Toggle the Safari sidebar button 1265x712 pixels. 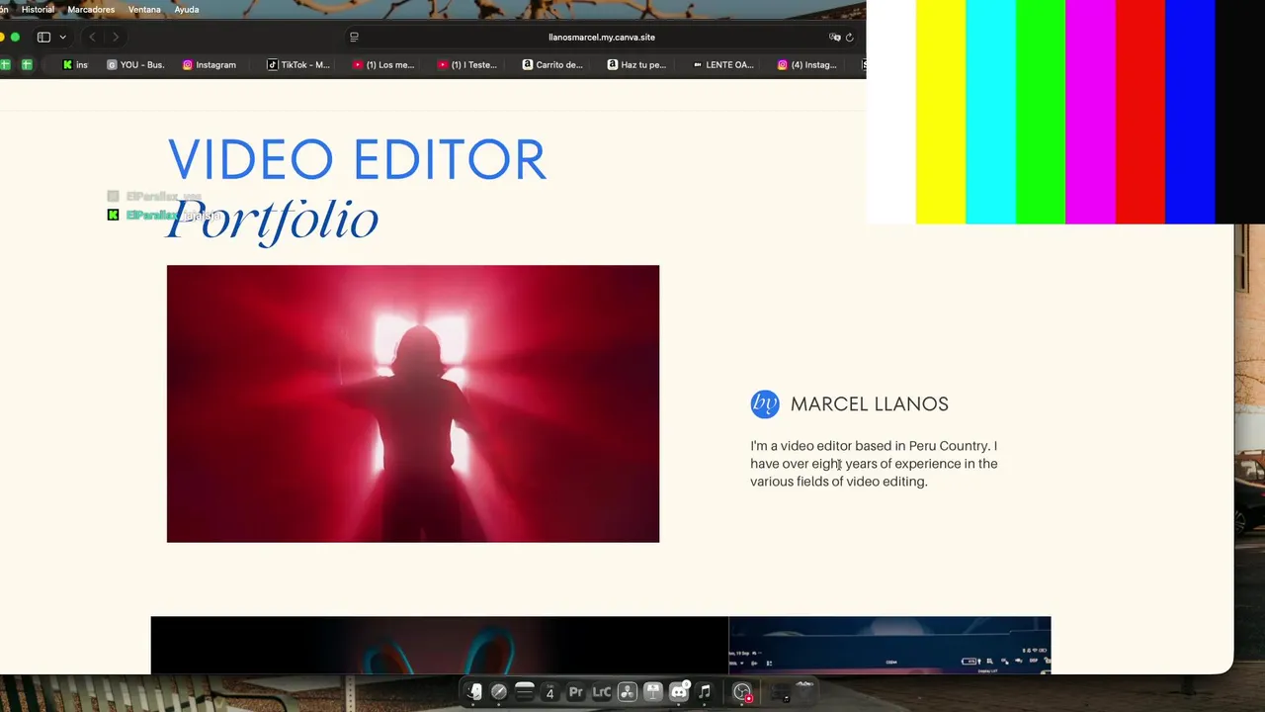pyautogui.click(x=43, y=38)
